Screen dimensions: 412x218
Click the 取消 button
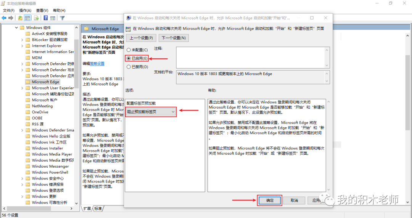pos(294,200)
